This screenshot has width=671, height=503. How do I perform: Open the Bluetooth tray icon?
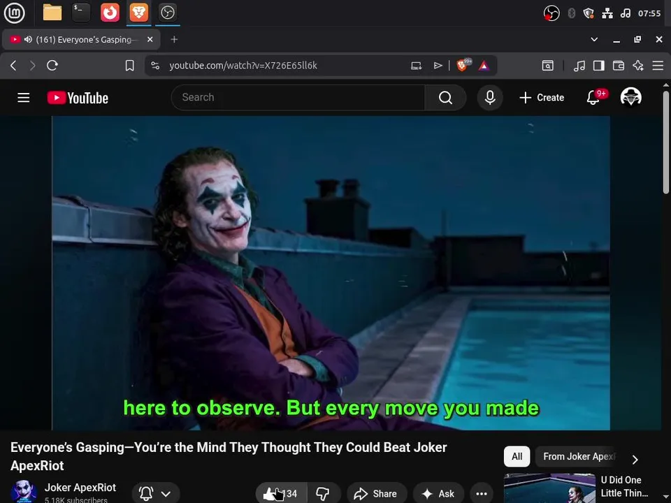[x=571, y=13]
